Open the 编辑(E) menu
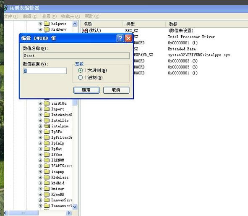 point(30,16)
